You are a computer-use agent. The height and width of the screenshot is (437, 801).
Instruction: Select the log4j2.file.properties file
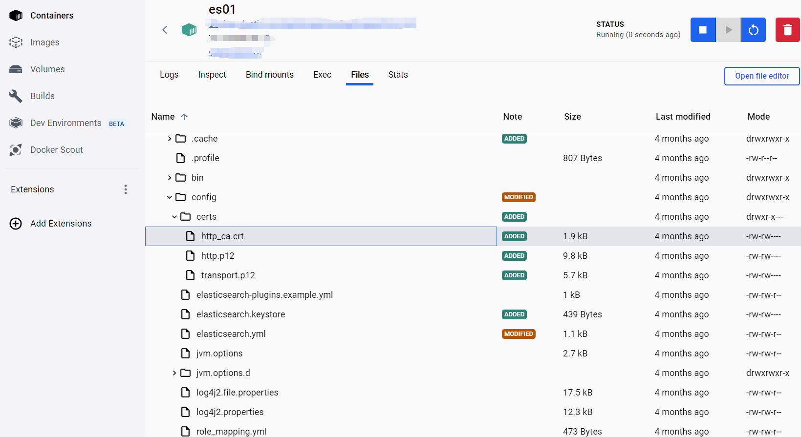[238, 393]
